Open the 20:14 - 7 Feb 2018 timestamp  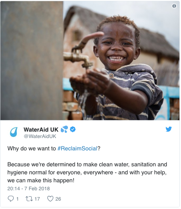(28, 189)
